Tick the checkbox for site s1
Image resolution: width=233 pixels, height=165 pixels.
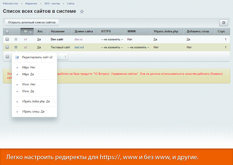pyautogui.click(x=7, y=39)
